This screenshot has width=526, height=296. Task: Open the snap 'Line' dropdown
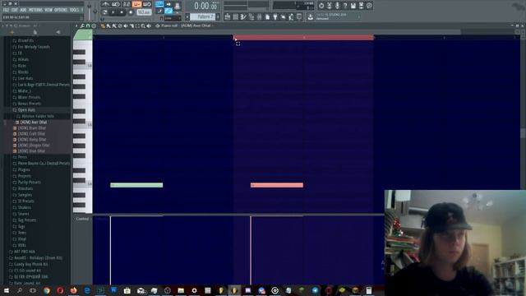[172, 18]
